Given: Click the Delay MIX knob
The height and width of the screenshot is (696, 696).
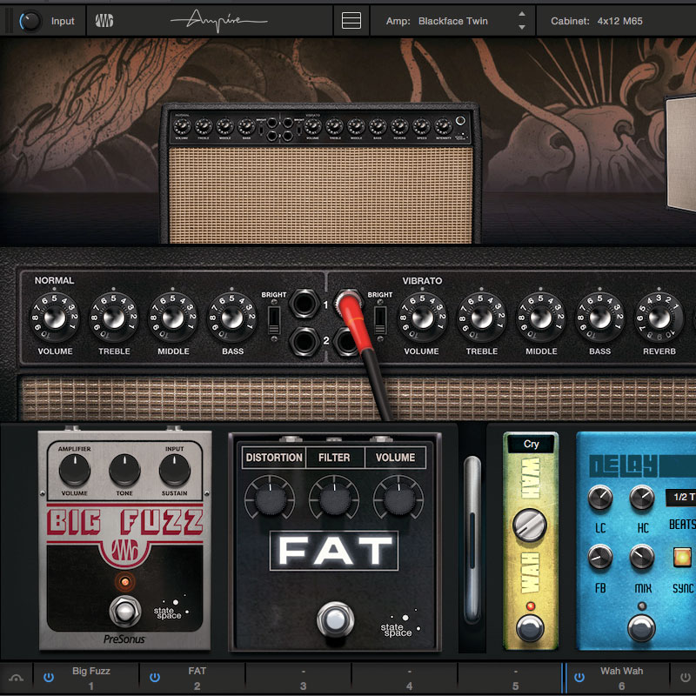Looking at the screenshot, I should (x=642, y=557).
